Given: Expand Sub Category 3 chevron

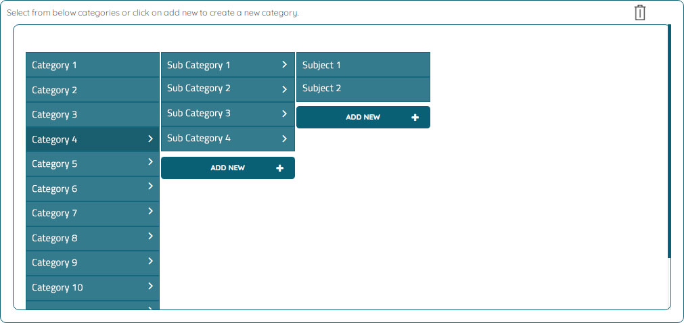Looking at the screenshot, I should tap(284, 114).
